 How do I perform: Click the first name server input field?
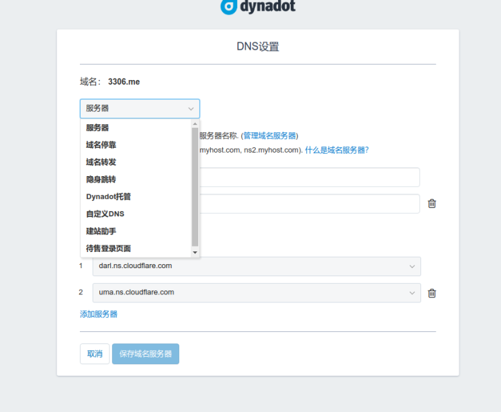tap(309, 177)
